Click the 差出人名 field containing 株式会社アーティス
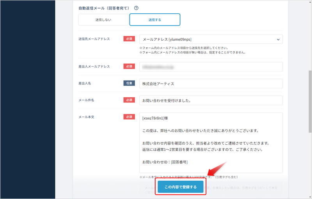 [211, 84]
